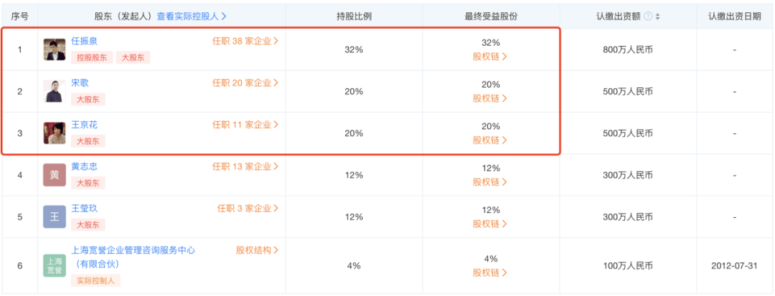The width and height of the screenshot is (775, 296).
Task: Click the help icon beside 认缴出资额
Action: (x=648, y=16)
